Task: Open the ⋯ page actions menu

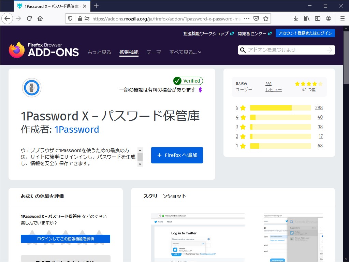Action: 247,18
